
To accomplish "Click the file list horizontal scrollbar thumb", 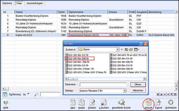I will (x=73, y=79).
